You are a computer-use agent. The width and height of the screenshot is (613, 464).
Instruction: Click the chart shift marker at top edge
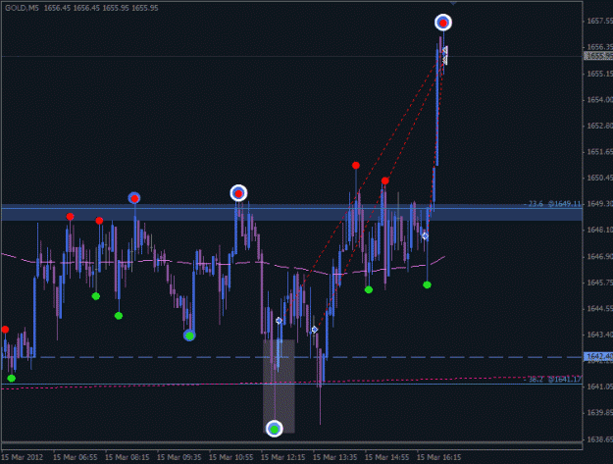pos(453,3)
